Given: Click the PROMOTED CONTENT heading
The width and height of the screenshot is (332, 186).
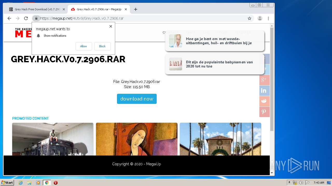Looking at the screenshot, I should [x=30, y=118].
